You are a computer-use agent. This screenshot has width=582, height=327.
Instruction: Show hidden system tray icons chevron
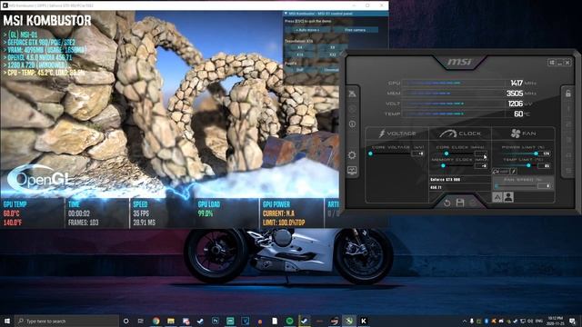465,321
